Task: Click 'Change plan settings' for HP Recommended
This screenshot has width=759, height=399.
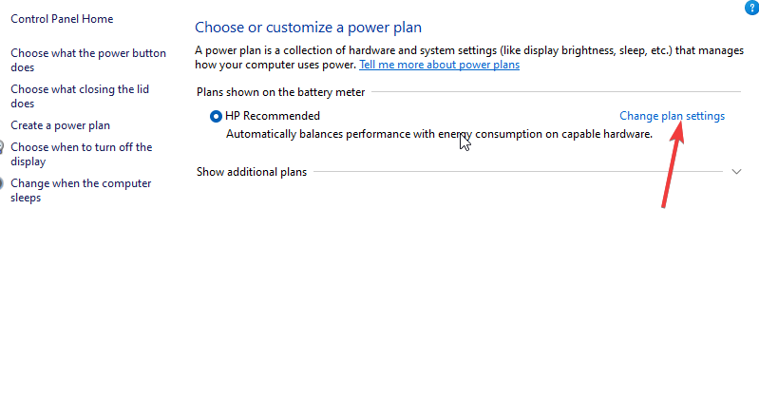Action: (672, 116)
